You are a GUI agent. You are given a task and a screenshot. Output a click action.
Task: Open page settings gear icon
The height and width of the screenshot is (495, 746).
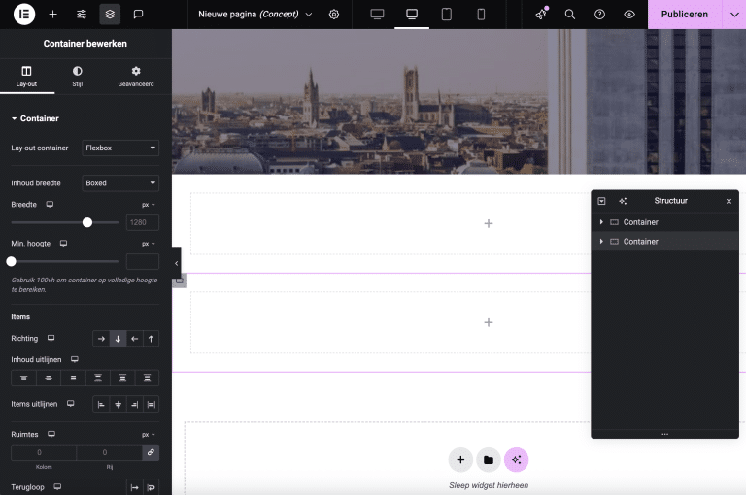(x=334, y=15)
